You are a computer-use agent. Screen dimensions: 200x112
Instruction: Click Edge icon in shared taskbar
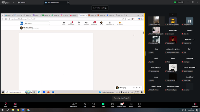(x=39, y=92)
